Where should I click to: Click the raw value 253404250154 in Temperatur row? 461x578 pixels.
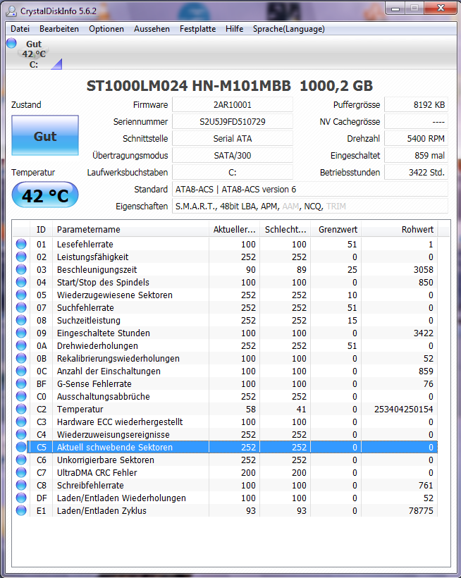point(403,409)
